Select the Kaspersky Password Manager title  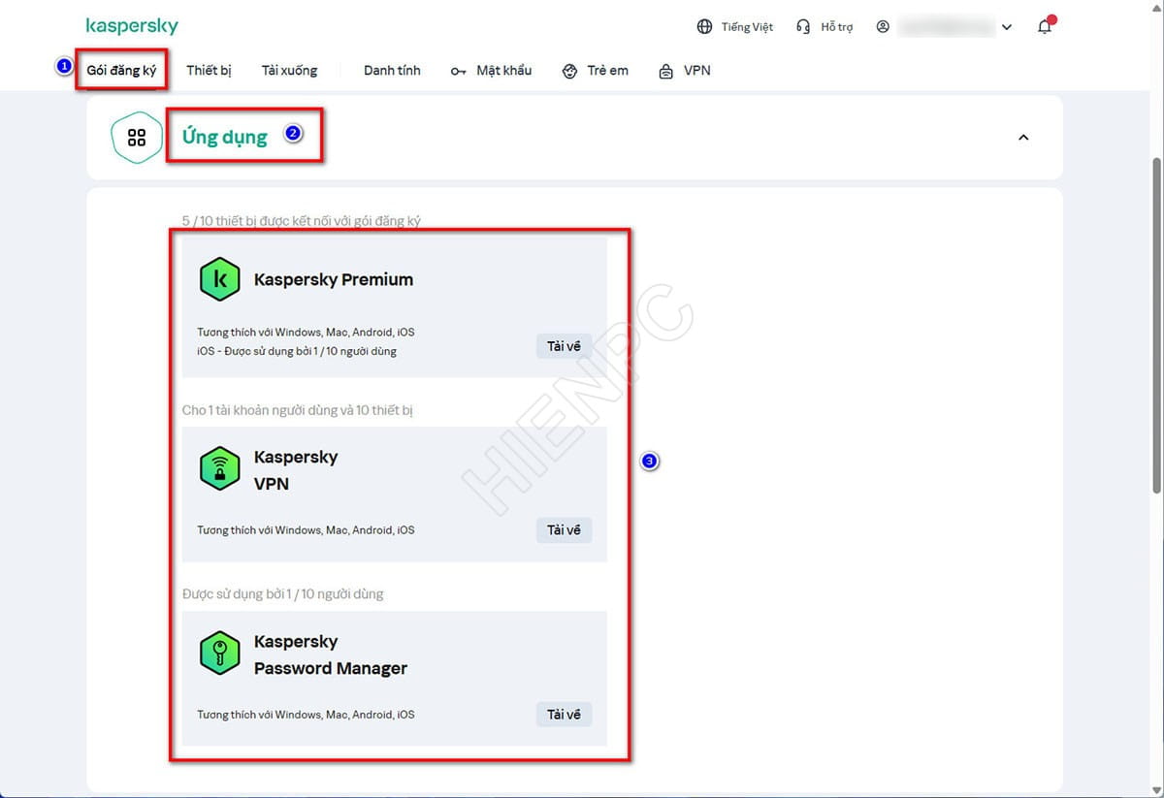pyautogui.click(x=331, y=654)
